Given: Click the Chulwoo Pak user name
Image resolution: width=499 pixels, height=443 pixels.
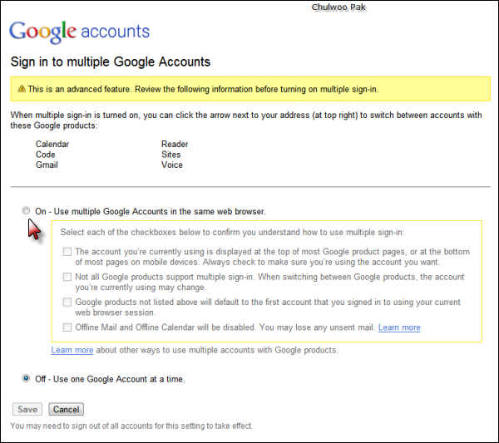Looking at the screenshot, I should click(339, 7).
